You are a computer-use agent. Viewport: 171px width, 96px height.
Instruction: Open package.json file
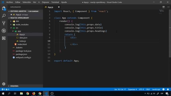(25, 54)
